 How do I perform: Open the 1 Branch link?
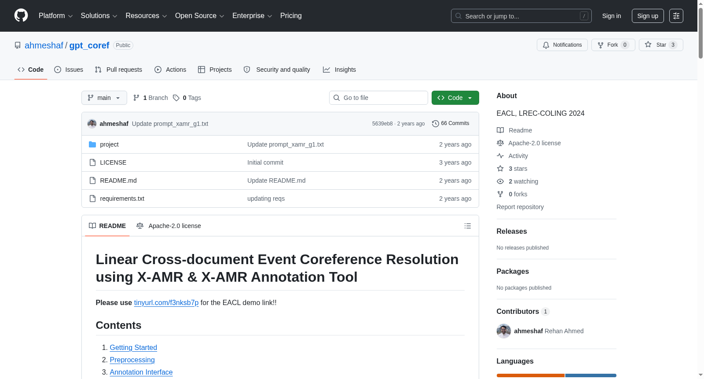pyautogui.click(x=150, y=98)
